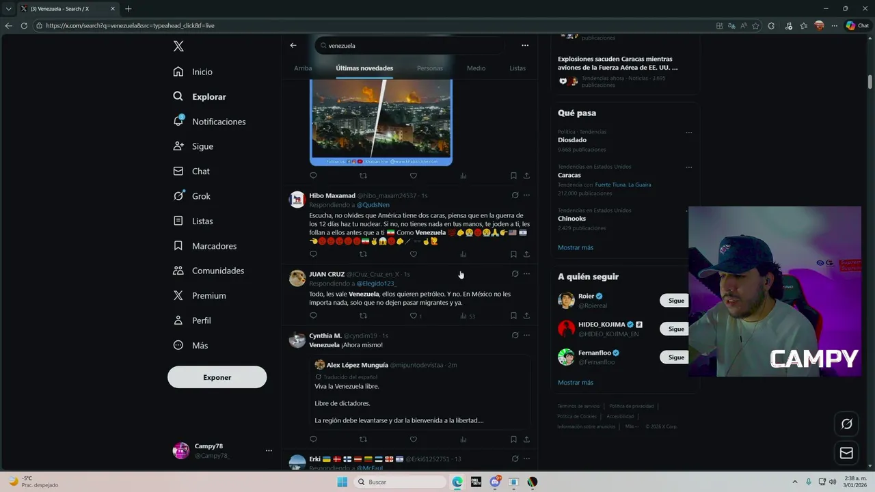Repost JUAN CRUZ's post
The height and width of the screenshot is (492, 875).
[363, 316]
